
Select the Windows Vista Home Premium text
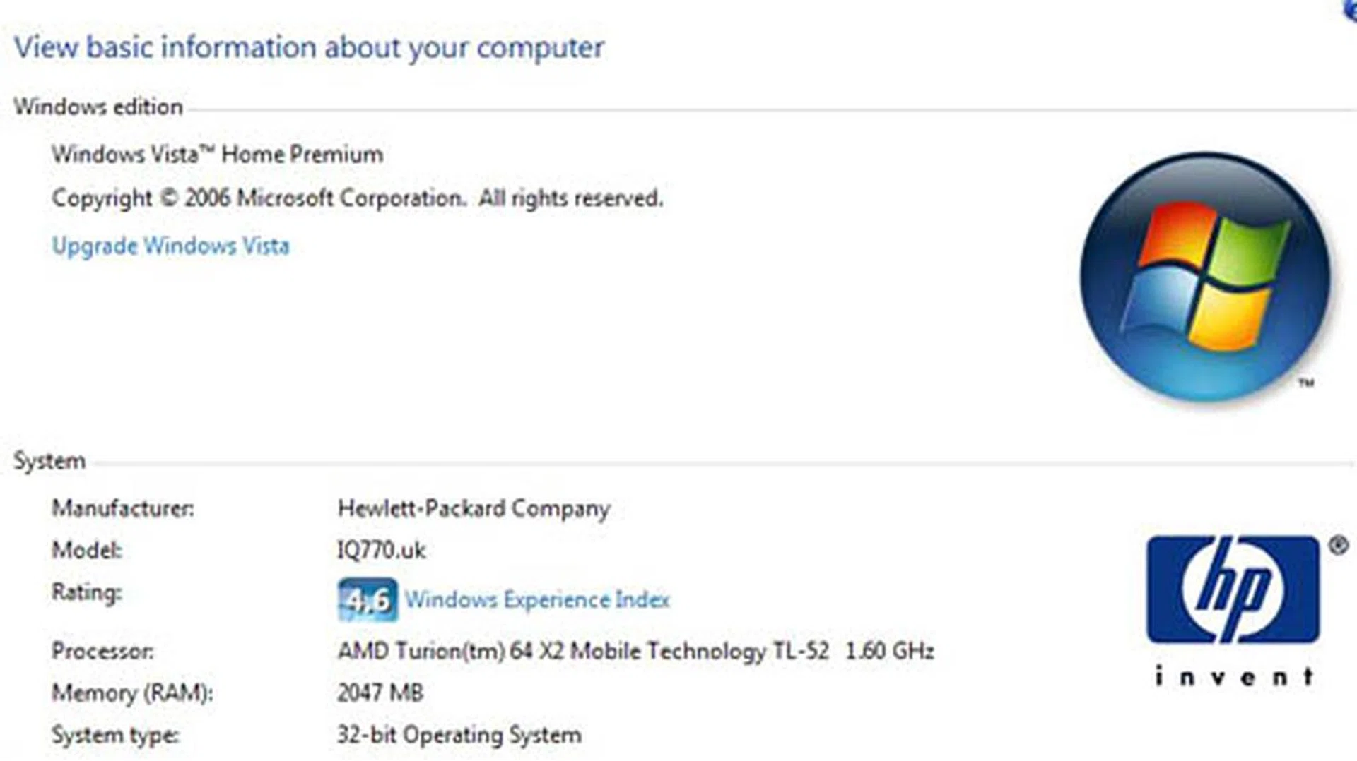(x=217, y=155)
